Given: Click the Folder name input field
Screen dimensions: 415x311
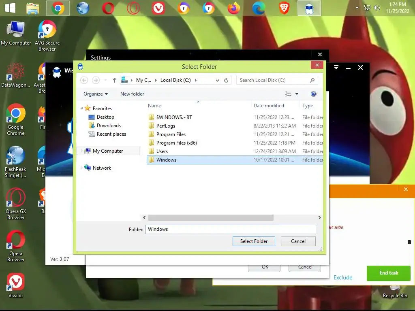Looking at the screenshot, I should tap(231, 229).
